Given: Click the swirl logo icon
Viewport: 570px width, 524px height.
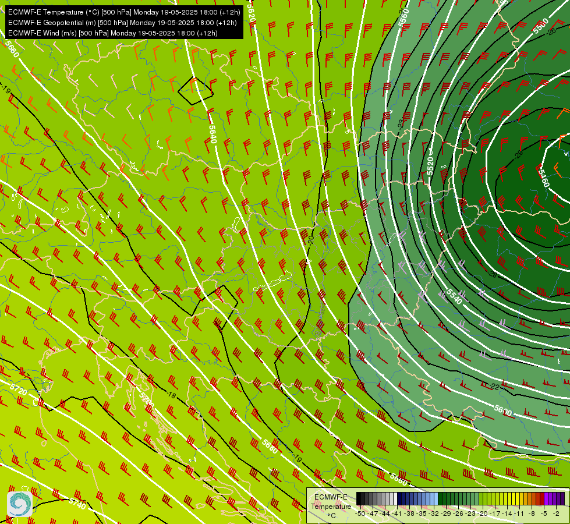Looking at the screenshot, I should (20, 504).
